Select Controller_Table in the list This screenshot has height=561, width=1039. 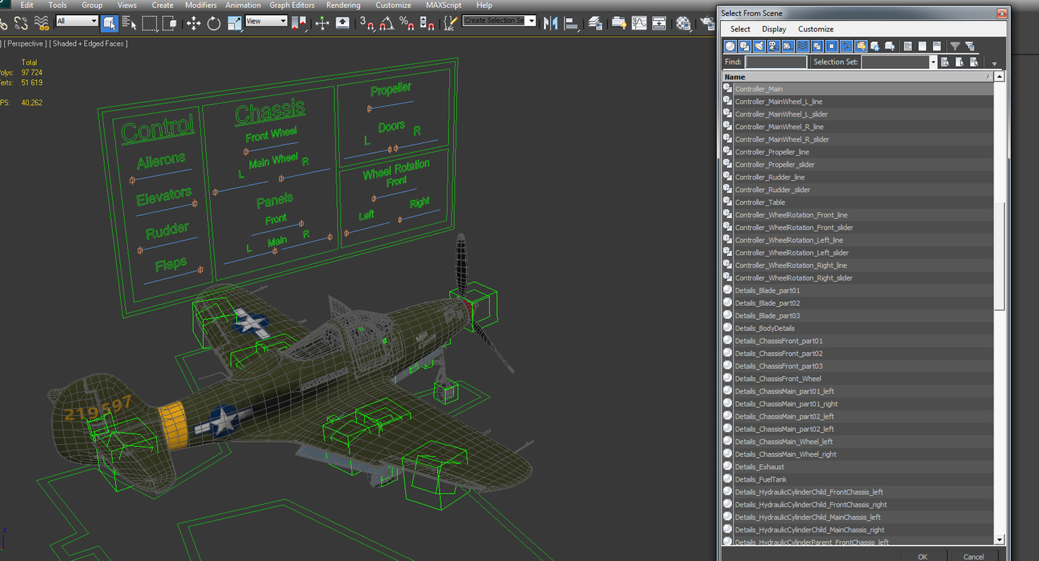pyautogui.click(x=858, y=202)
